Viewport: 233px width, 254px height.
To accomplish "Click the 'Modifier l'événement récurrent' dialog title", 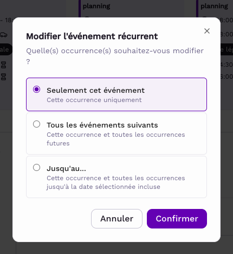I will pyautogui.click(x=92, y=36).
